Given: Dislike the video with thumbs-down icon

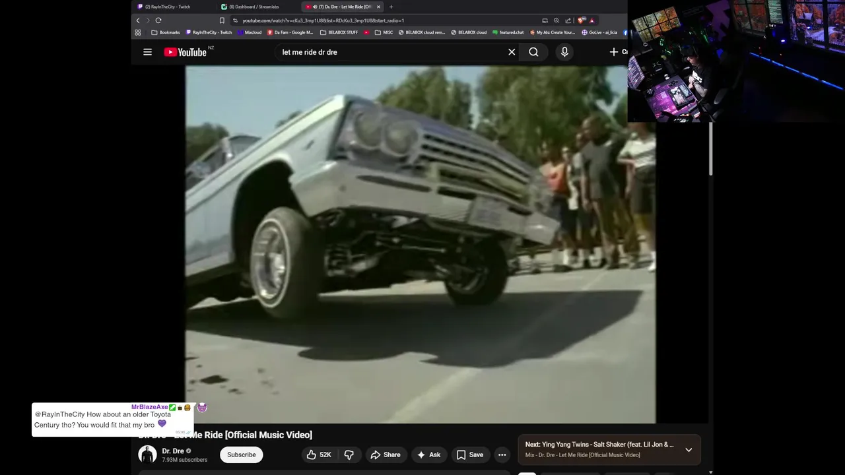Looking at the screenshot, I should point(349,455).
